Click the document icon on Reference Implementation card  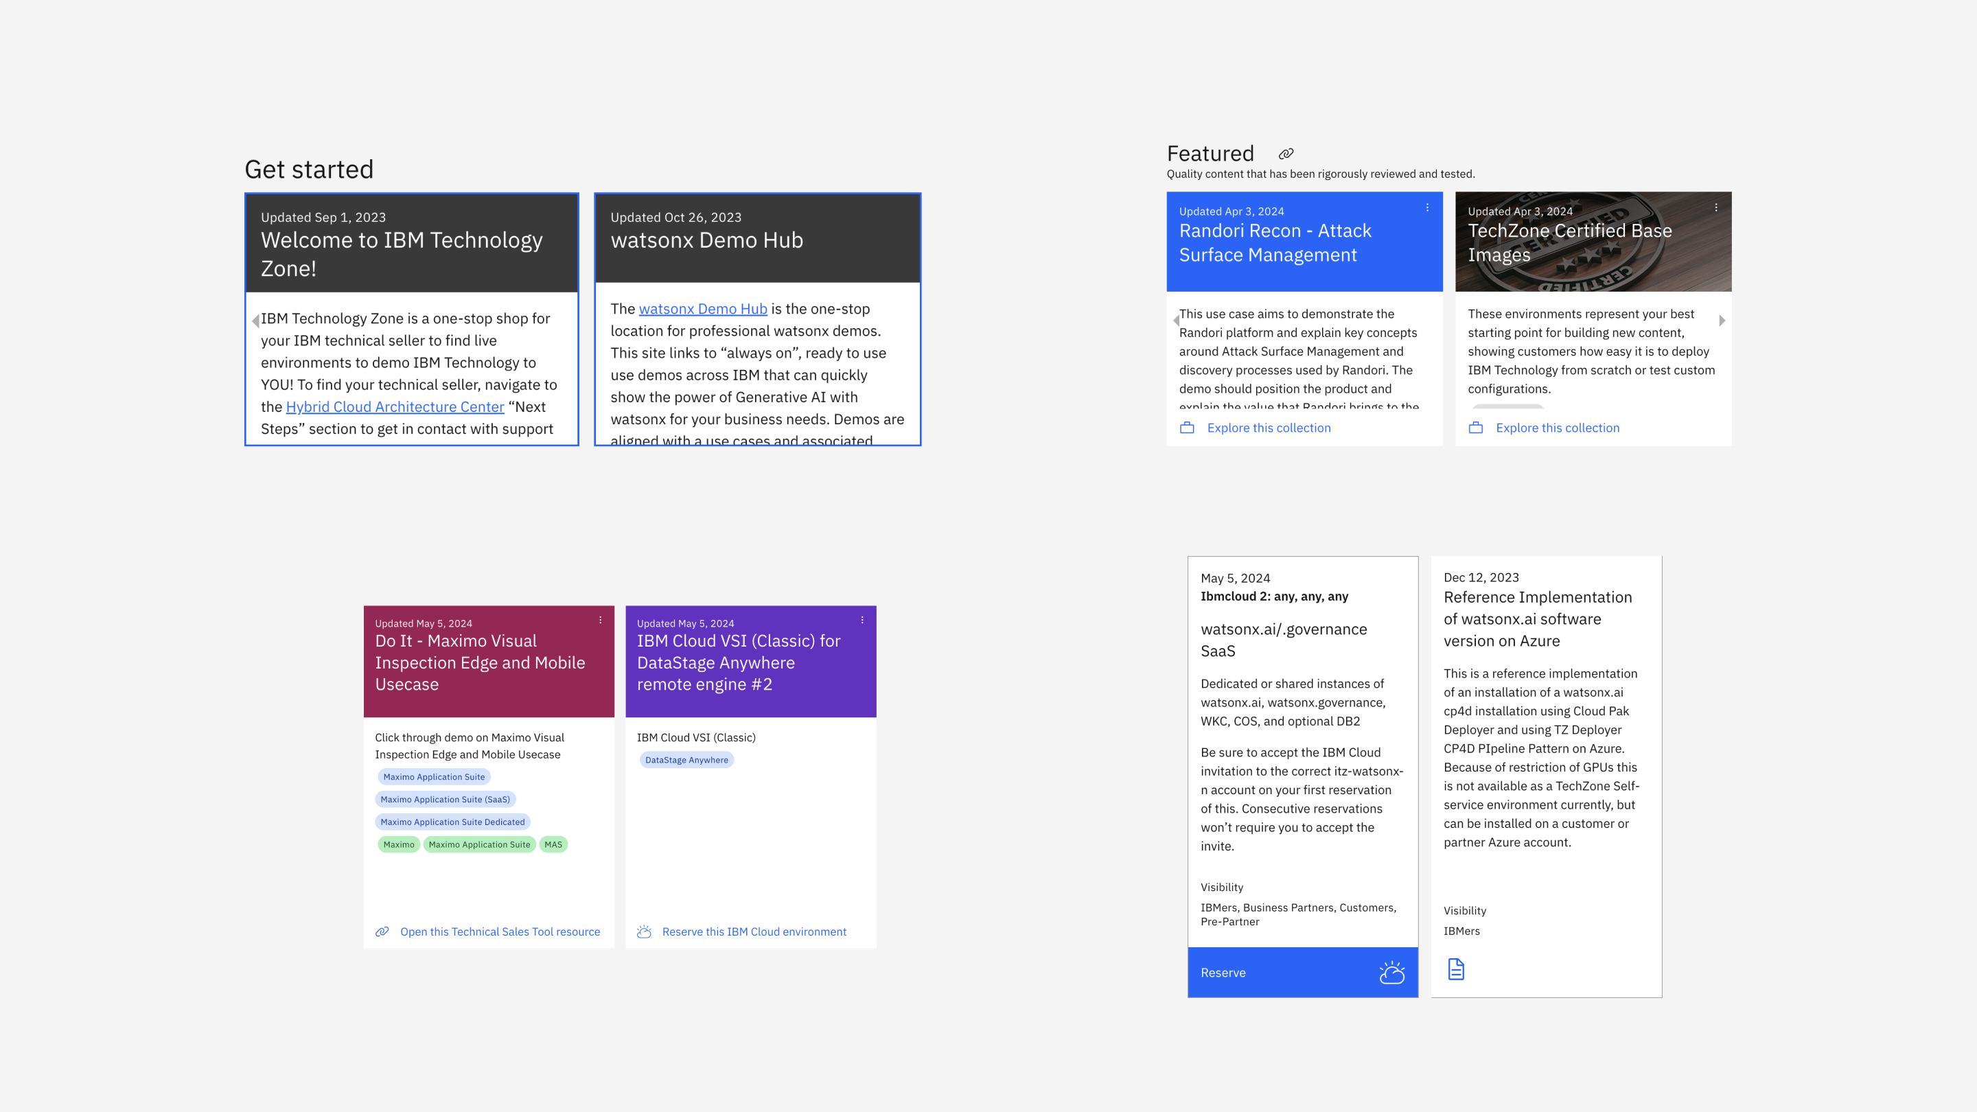[1456, 969]
